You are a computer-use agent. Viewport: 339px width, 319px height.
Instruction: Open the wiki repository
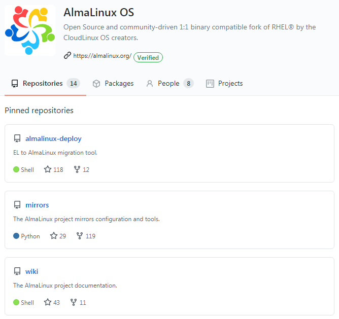coord(31,271)
